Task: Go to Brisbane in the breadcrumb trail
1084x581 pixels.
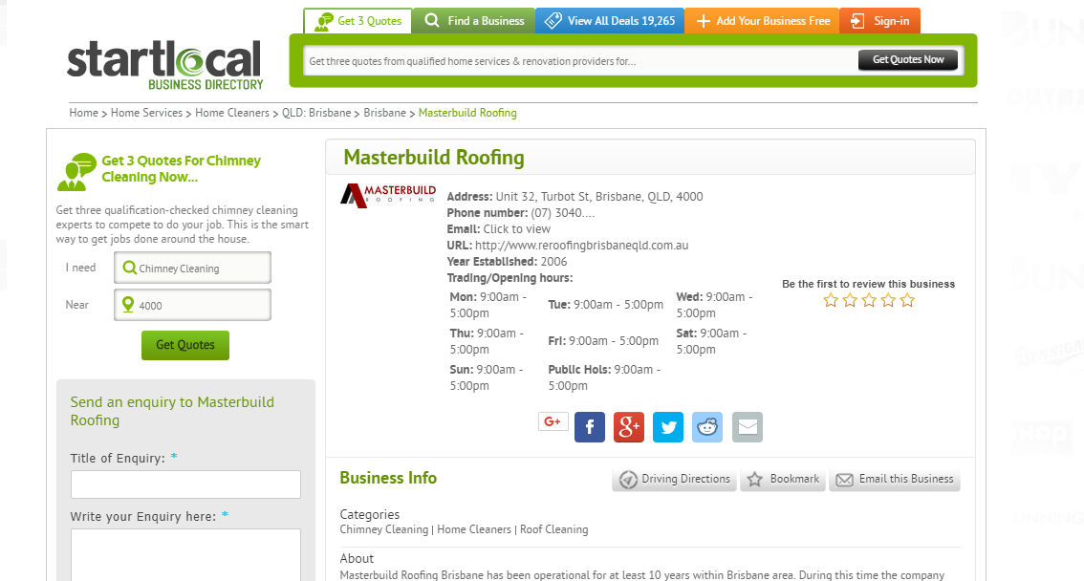Action: [x=384, y=112]
